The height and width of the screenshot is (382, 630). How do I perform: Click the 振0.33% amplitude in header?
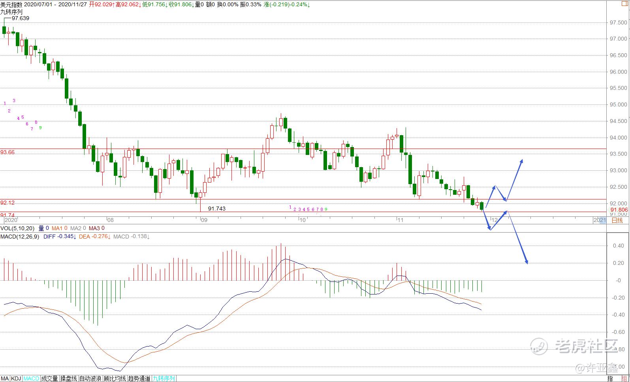tap(250, 4)
